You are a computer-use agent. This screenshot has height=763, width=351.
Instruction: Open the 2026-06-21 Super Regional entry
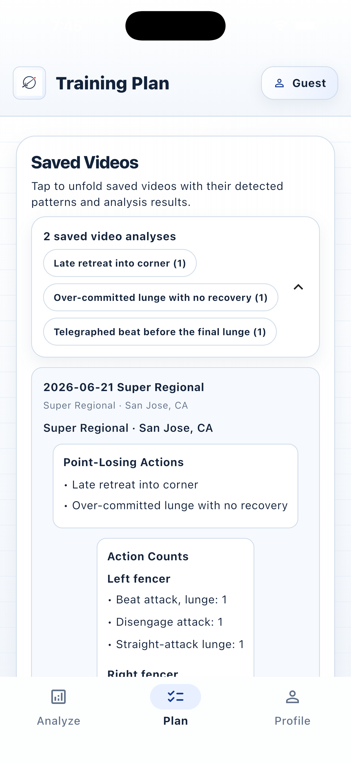[124, 387]
